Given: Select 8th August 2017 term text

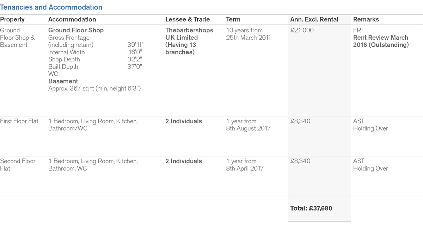Looking at the screenshot, I should coord(248,128).
